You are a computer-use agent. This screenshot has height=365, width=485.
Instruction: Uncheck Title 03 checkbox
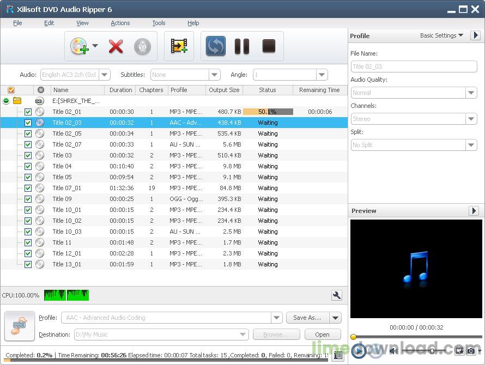point(28,155)
